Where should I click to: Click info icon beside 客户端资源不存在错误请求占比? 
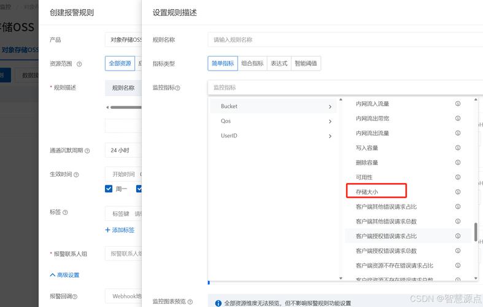[458, 265]
